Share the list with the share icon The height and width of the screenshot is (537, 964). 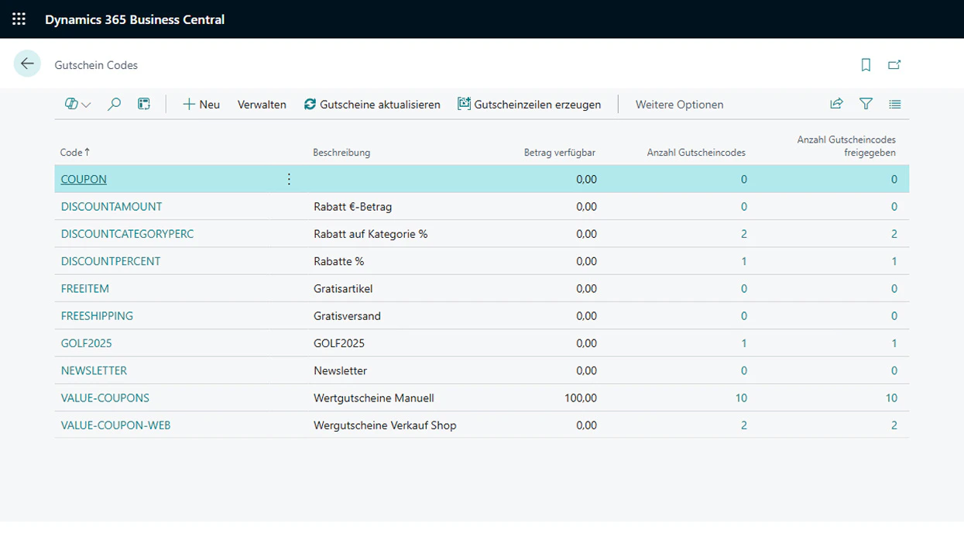click(x=836, y=104)
